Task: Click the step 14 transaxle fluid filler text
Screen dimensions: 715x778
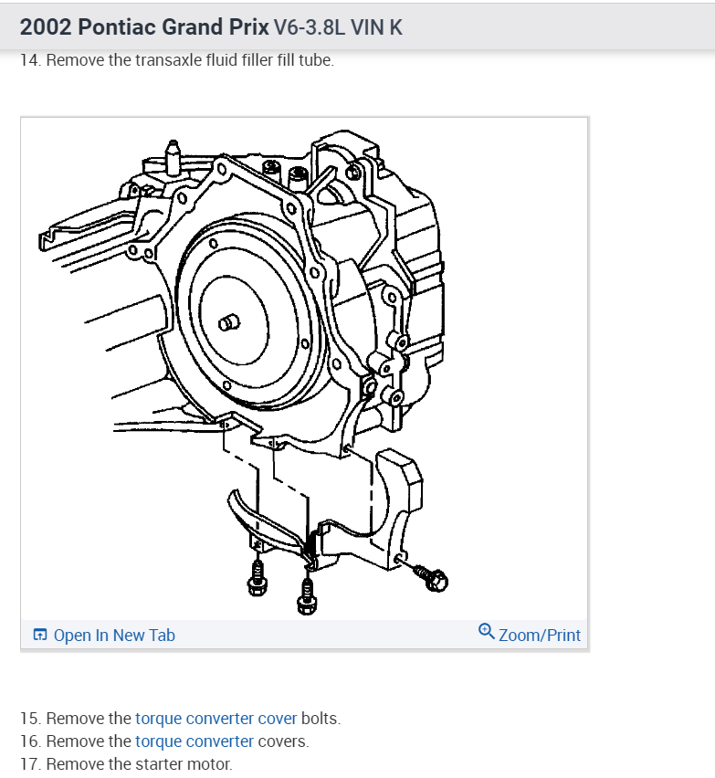Action: click(176, 60)
